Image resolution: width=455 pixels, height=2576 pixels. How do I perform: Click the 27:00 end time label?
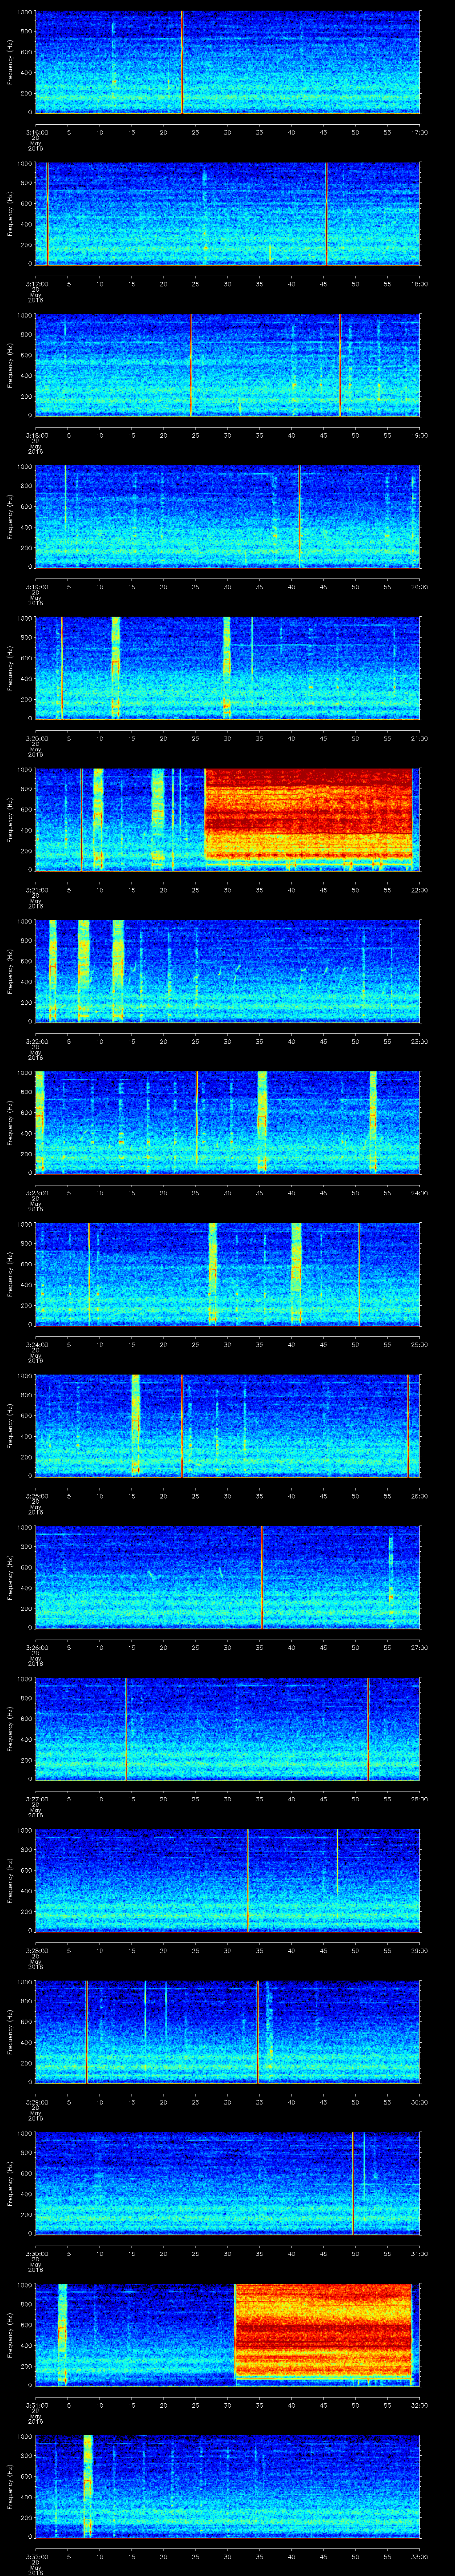pos(420,1647)
